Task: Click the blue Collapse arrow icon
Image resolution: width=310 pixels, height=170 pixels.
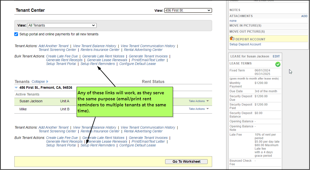Action: tap(47, 82)
